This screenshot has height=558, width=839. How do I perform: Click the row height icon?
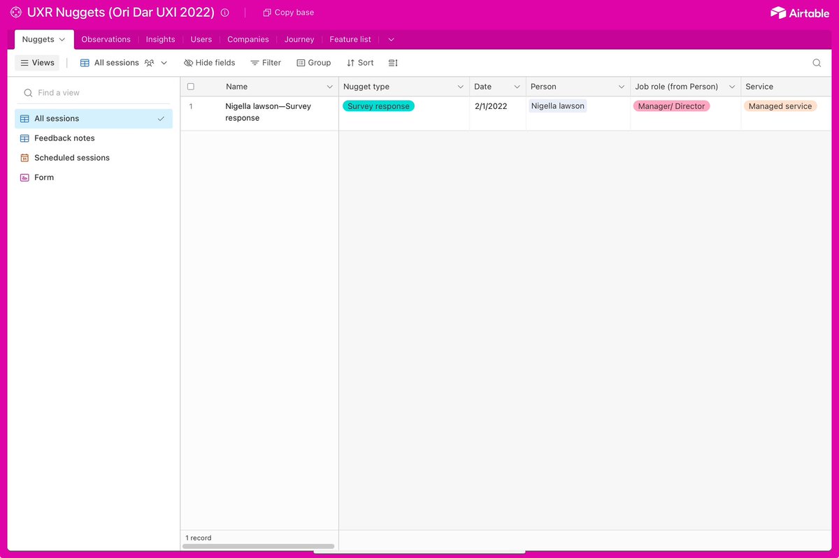point(393,63)
